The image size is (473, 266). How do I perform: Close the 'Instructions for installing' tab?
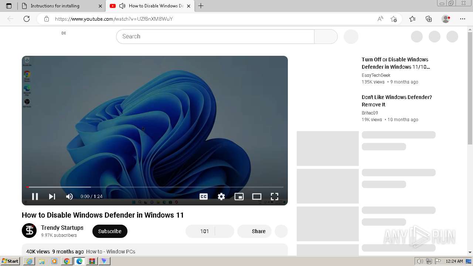(100, 6)
